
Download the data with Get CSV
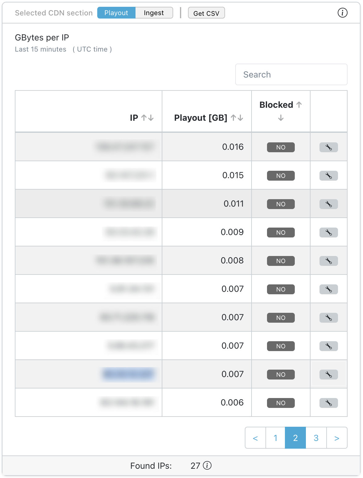[206, 13]
